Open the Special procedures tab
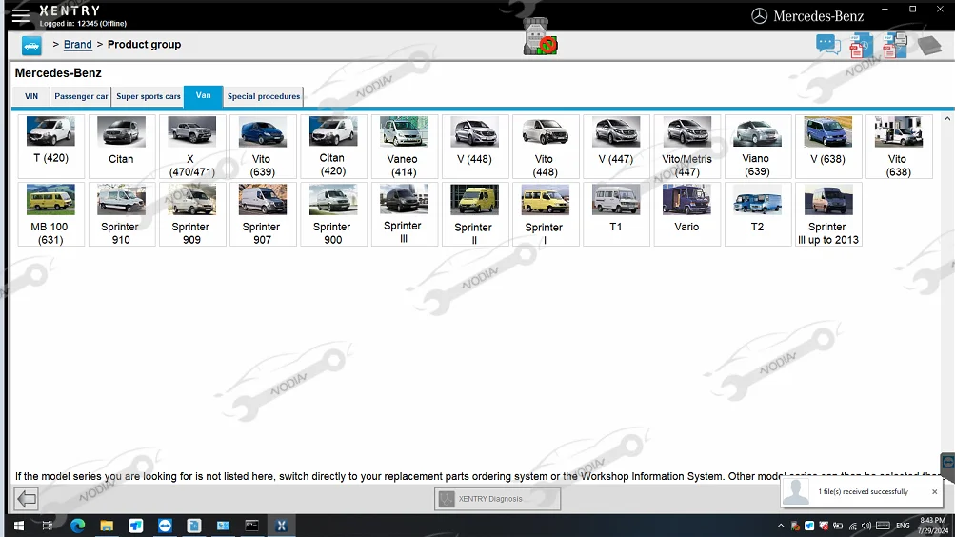955x537 pixels. (263, 96)
